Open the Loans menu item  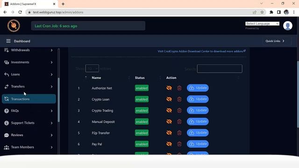pos(29,75)
